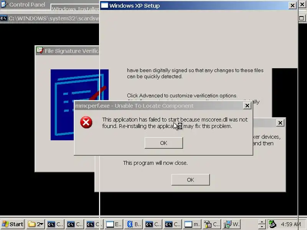
Task: Click text "This program will now close."
Action: [155, 163]
